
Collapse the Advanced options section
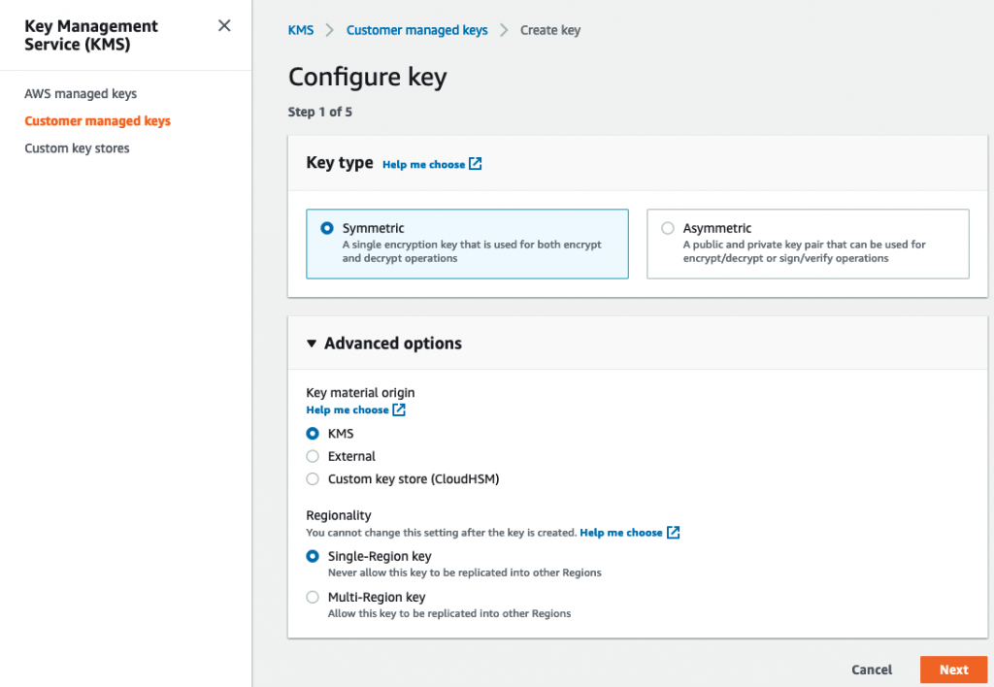coord(312,343)
